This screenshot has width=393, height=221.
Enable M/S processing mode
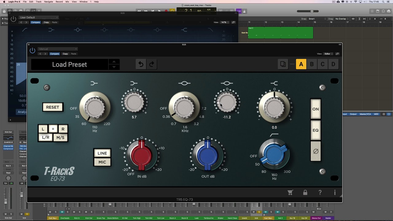click(60, 138)
